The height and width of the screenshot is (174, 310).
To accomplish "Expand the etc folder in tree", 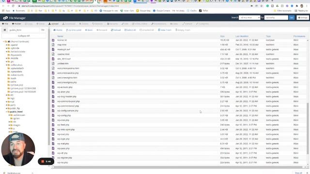I will (x=6, y=95).
